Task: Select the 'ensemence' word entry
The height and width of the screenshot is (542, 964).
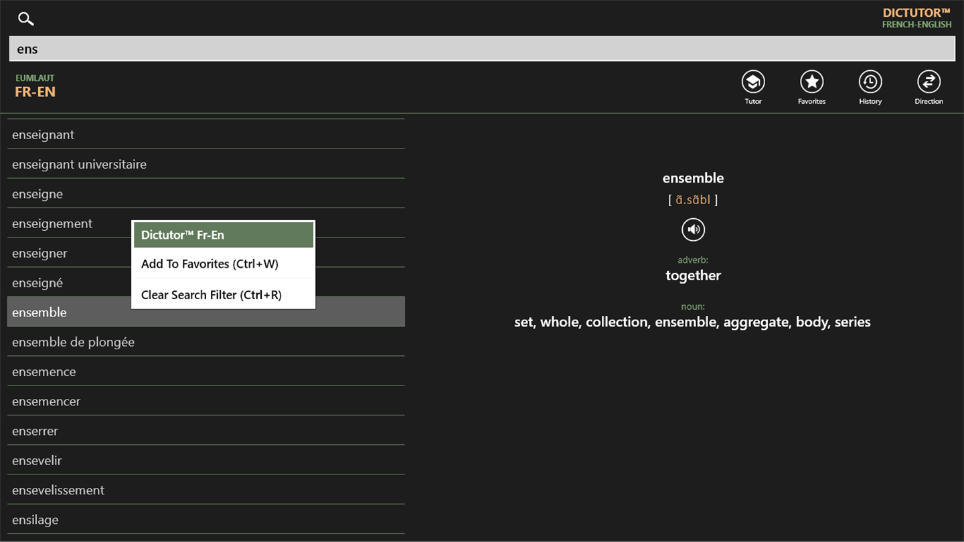Action: point(206,371)
